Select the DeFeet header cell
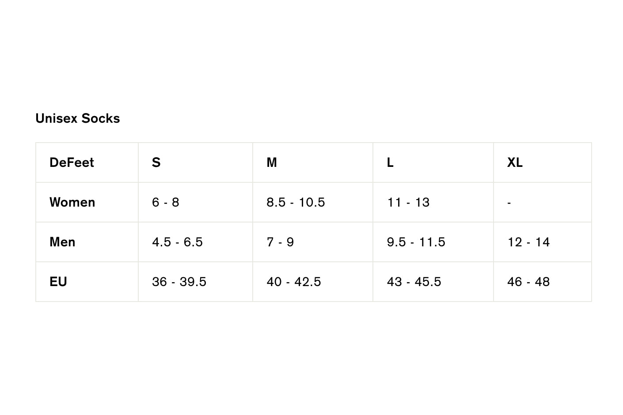 [72, 162]
